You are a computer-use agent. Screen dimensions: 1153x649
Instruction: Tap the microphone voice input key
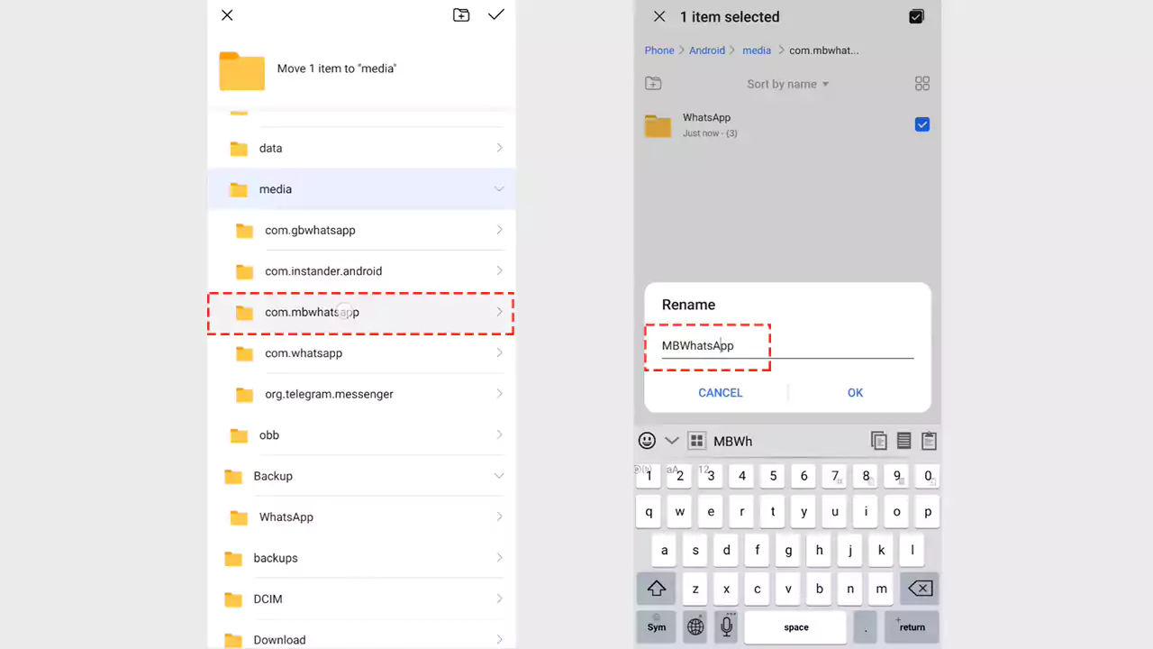(x=727, y=627)
